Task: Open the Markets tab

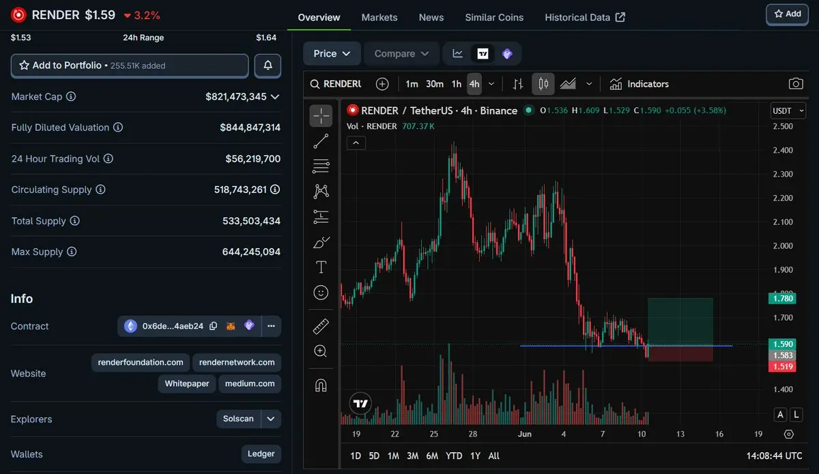Action: pyautogui.click(x=379, y=17)
